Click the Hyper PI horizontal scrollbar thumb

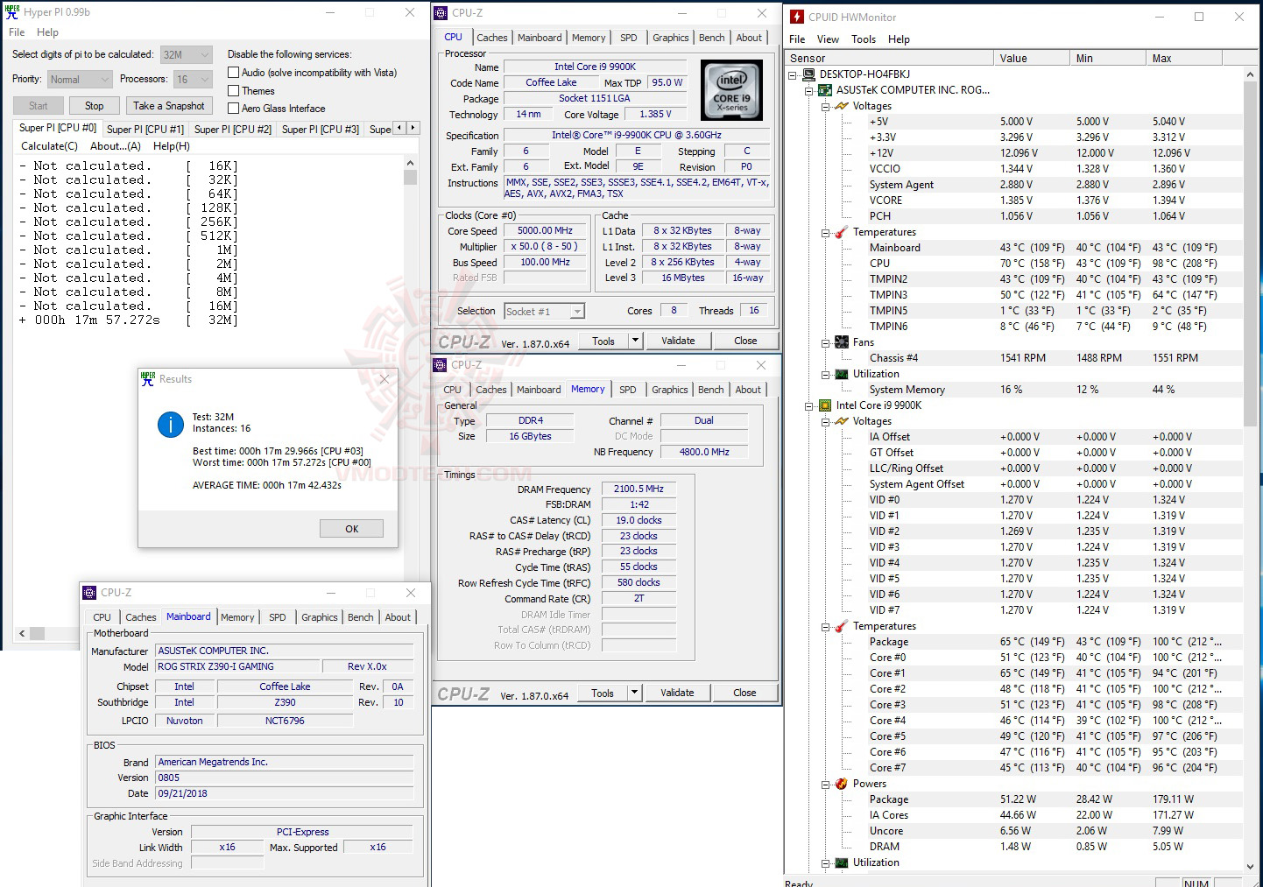(x=37, y=633)
